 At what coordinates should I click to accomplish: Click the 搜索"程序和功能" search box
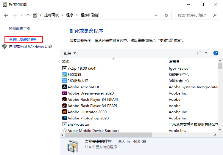tap(195, 15)
